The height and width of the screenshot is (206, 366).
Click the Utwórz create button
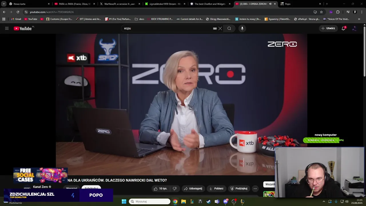pyautogui.click(x=328, y=28)
